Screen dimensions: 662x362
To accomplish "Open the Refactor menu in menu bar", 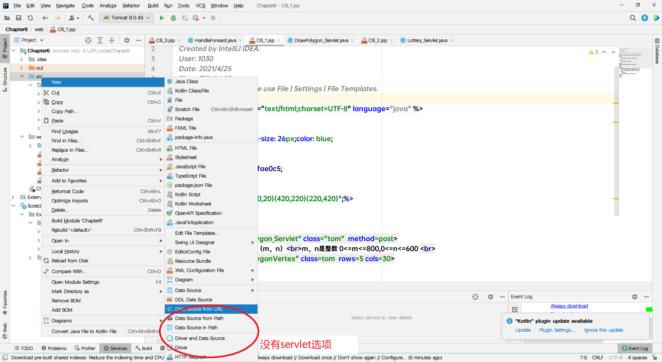I will point(131,6).
